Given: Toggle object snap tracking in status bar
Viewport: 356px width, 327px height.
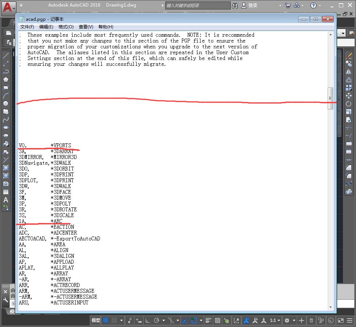Looking at the screenshot, I should click(185, 320).
